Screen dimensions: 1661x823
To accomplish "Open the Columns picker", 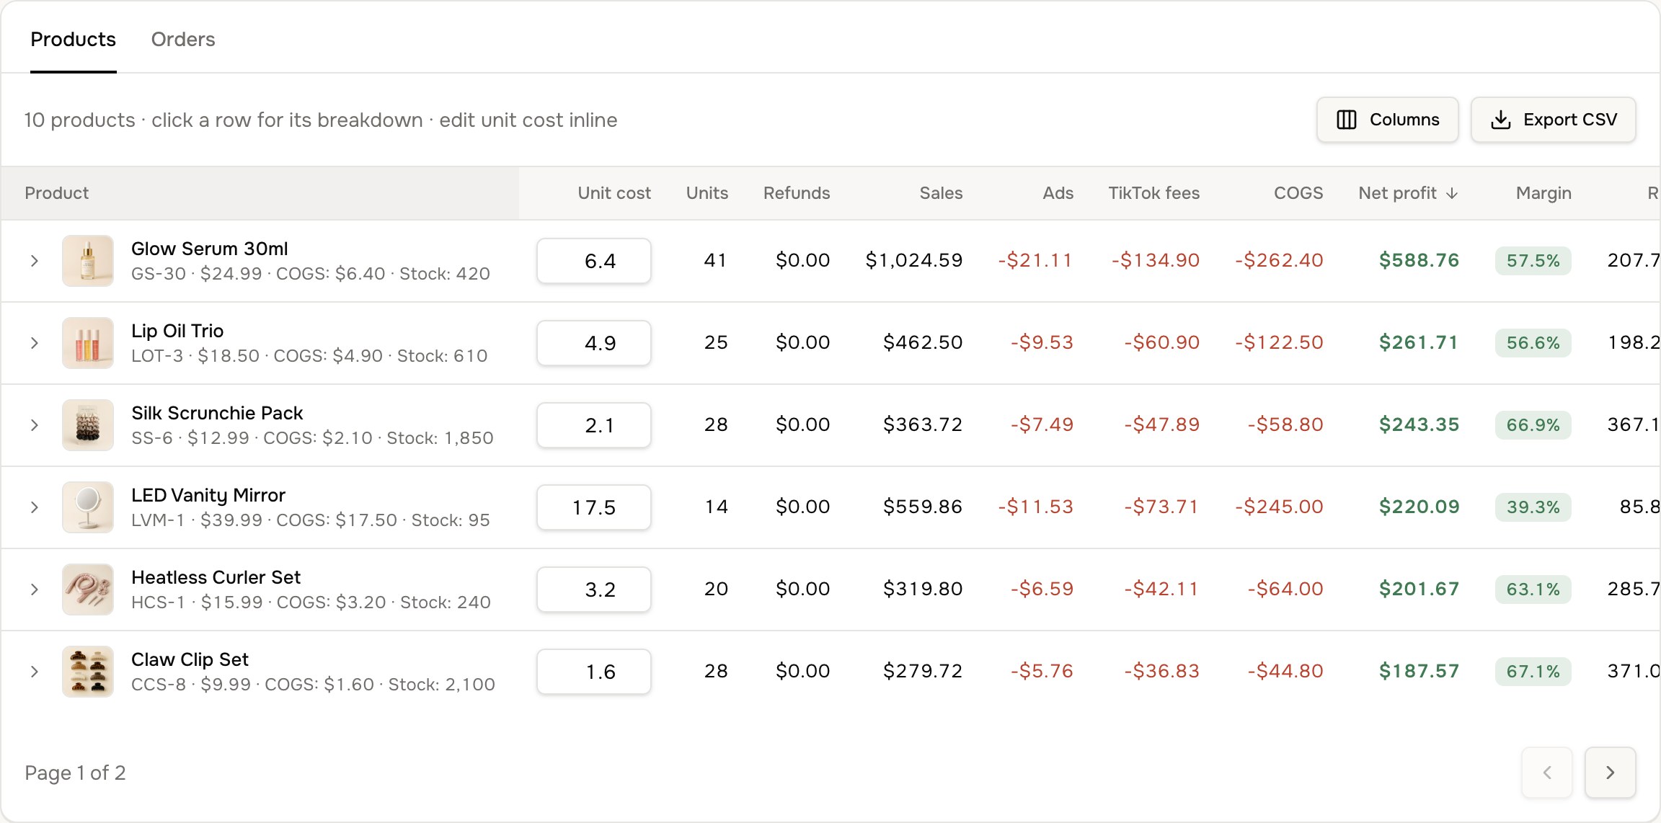I will click(x=1387, y=120).
